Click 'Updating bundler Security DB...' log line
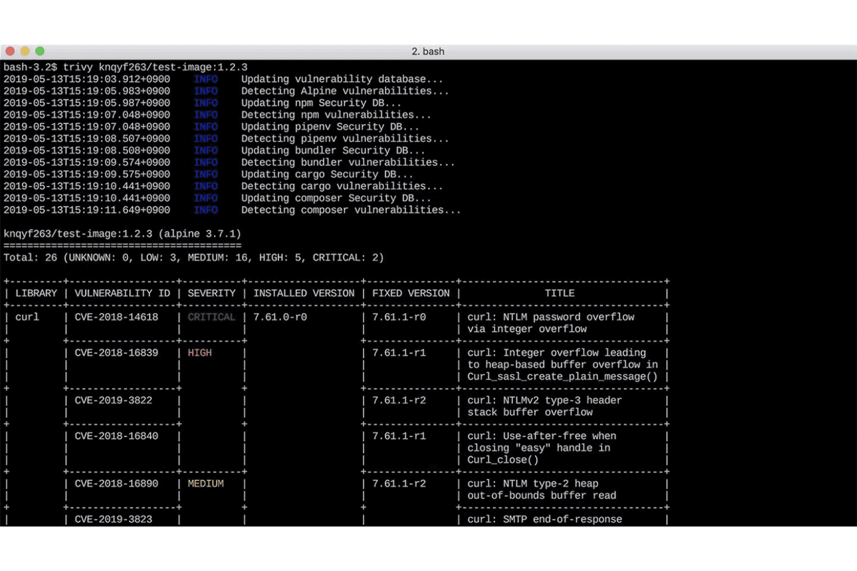The height and width of the screenshot is (571, 857). 333,150
